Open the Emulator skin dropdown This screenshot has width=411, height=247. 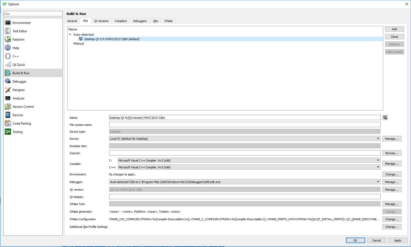(245, 146)
